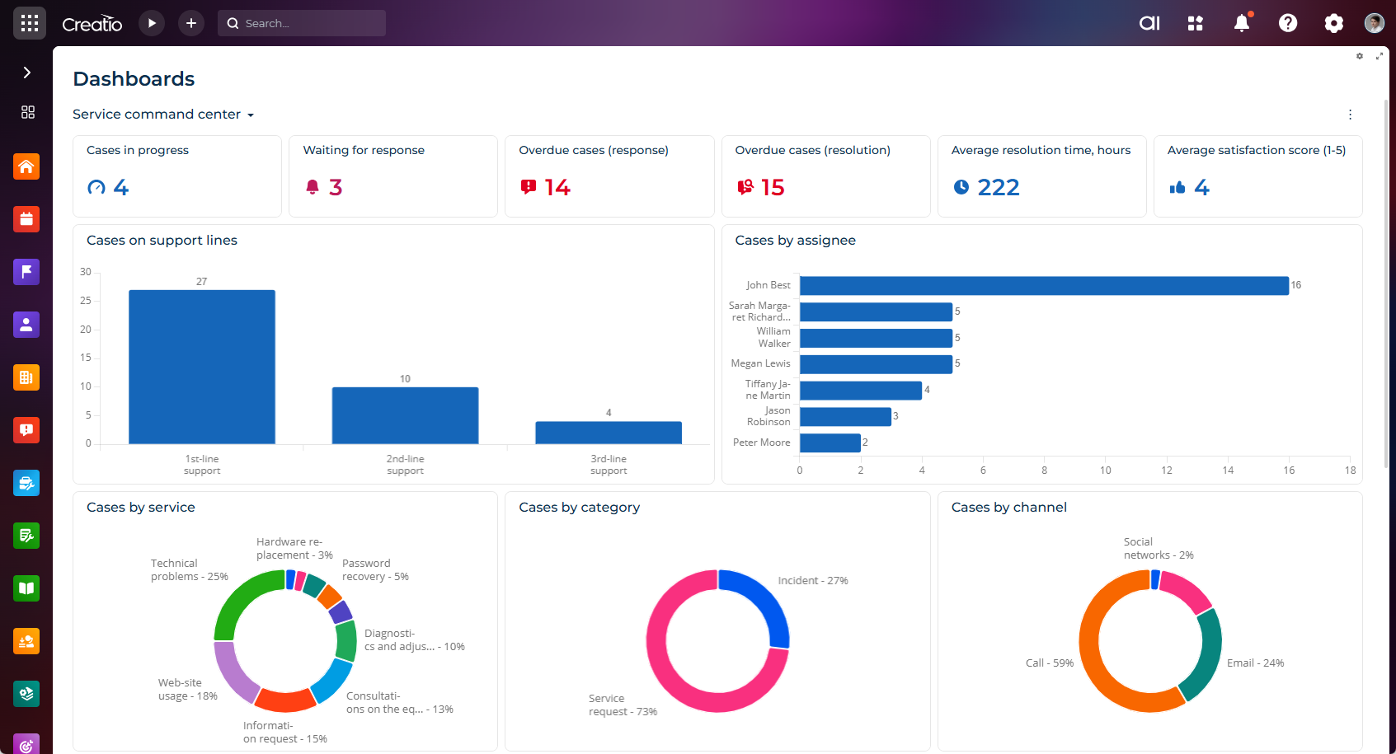Open the user profile avatar menu

(1374, 23)
